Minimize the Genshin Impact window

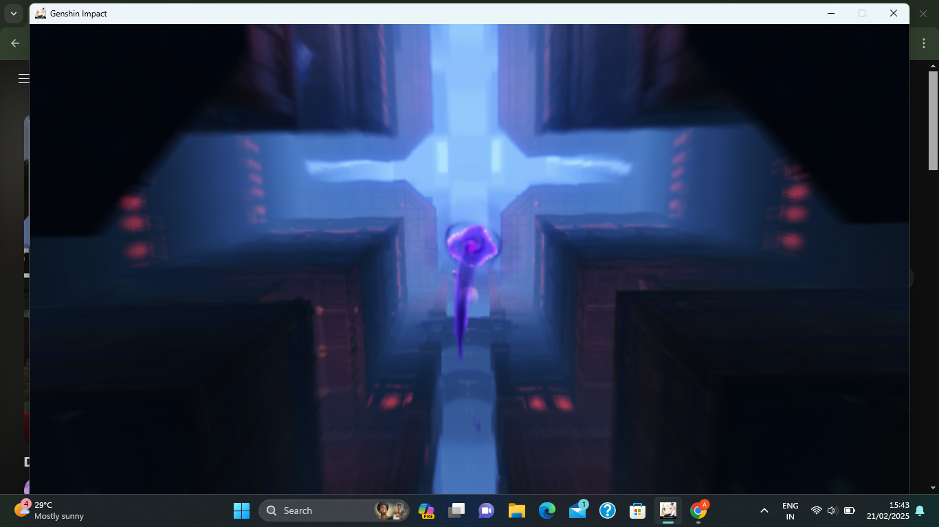(x=831, y=13)
